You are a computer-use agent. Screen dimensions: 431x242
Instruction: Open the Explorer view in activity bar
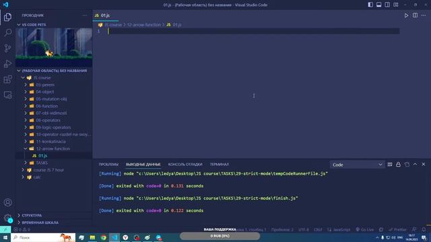pyautogui.click(x=7, y=17)
